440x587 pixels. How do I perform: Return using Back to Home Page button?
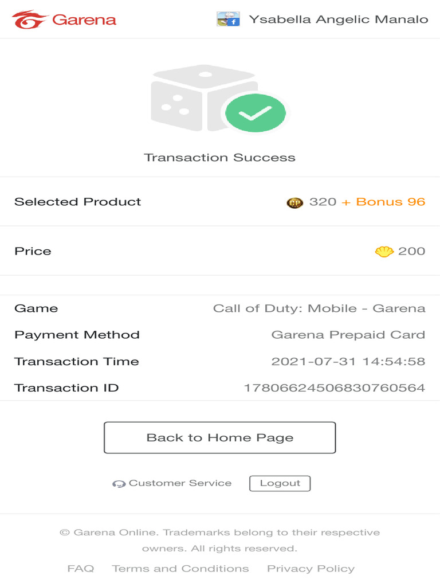(219, 437)
